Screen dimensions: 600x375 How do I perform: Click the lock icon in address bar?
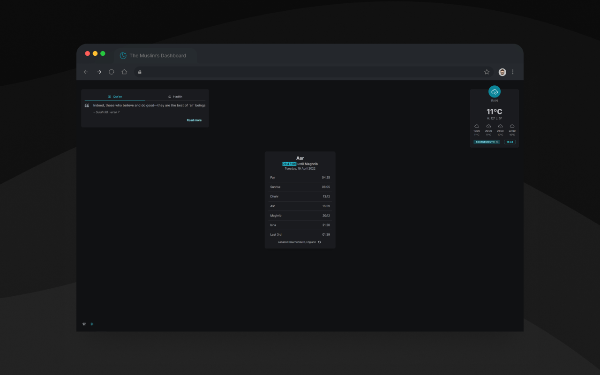pyautogui.click(x=140, y=72)
